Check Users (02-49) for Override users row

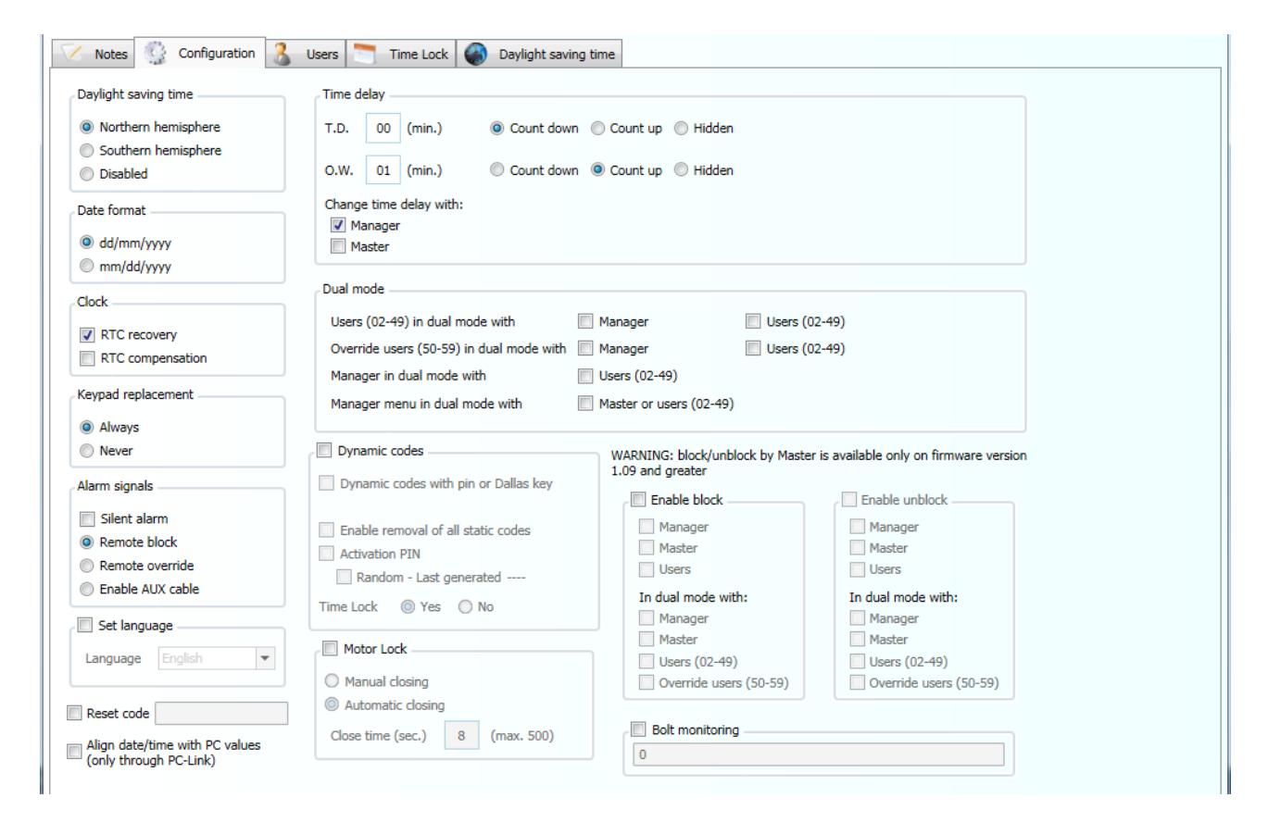pyautogui.click(x=753, y=349)
